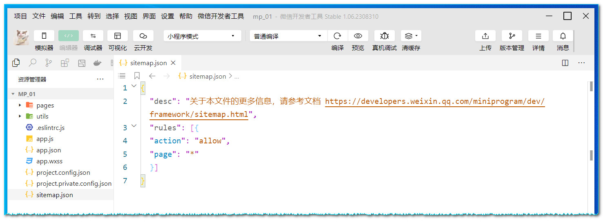The height and width of the screenshot is (222, 603).
Task: Start real device debugging (真机调试)
Action: [384, 36]
